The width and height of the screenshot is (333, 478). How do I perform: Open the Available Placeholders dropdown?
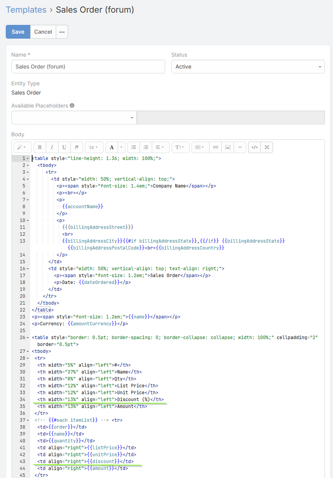(x=74, y=117)
